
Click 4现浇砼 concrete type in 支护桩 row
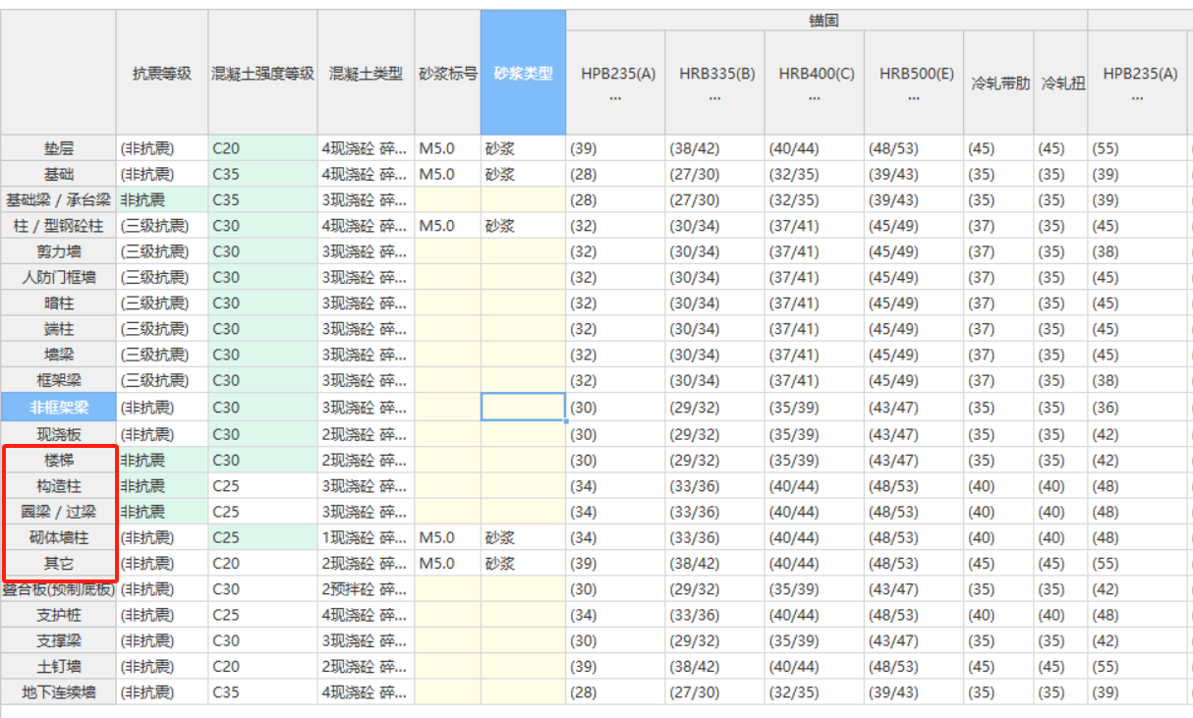(x=367, y=615)
